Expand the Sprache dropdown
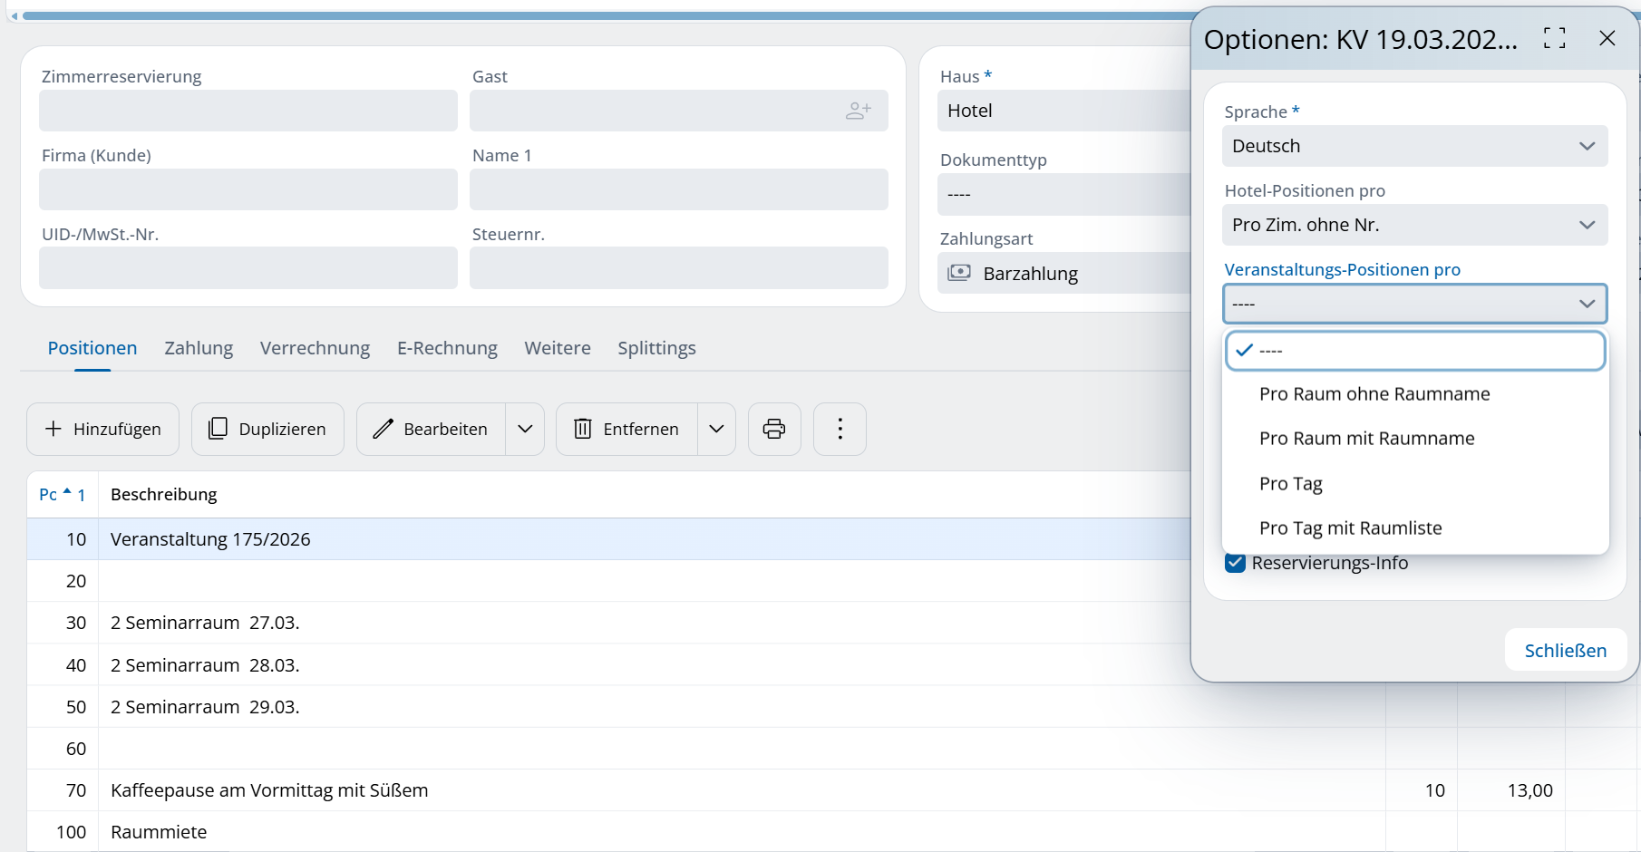The image size is (1641, 852). pyautogui.click(x=1414, y=146)
